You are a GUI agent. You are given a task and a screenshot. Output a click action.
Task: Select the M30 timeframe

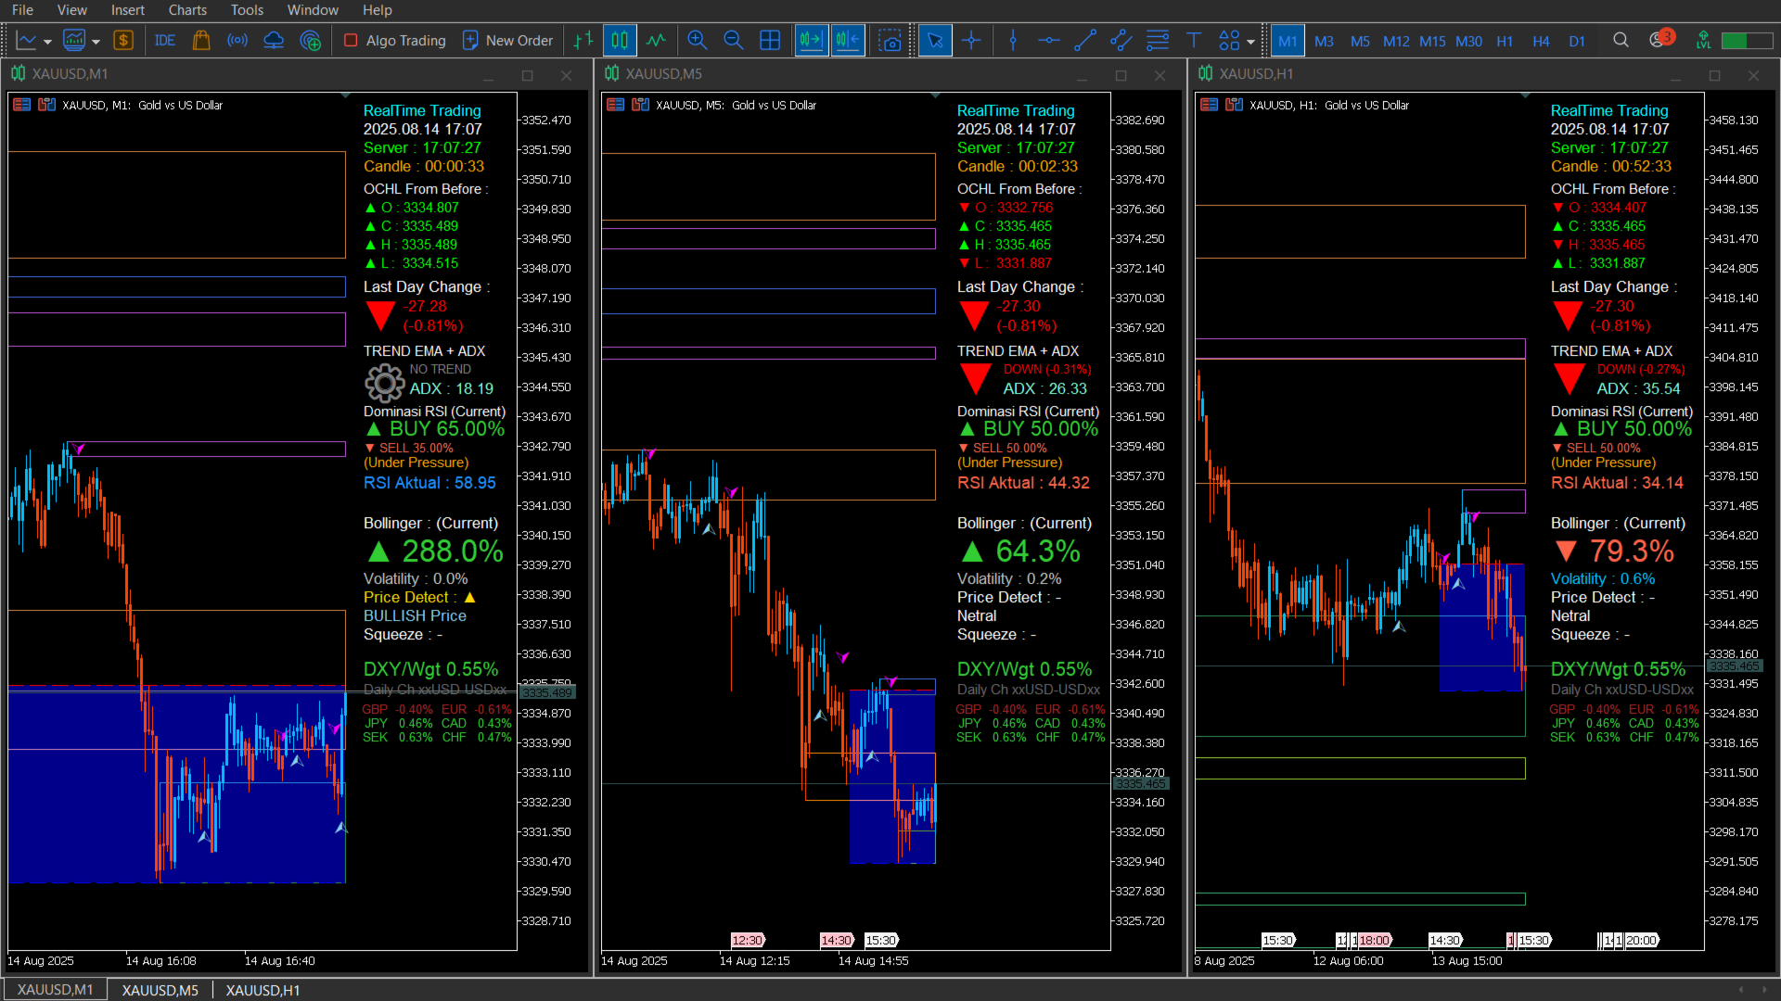point(1468,42)
